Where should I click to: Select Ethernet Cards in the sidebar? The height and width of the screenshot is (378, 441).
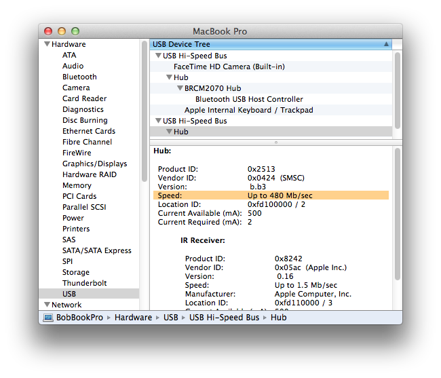(x=89, y=131)
